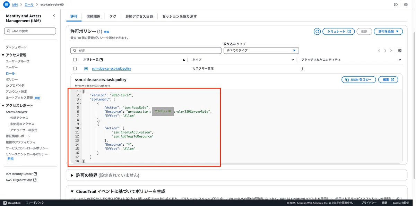Sort by policy name column arrow
Image resolution: width=416 pixels, height=206 pixels.
[x=184, y=60]
